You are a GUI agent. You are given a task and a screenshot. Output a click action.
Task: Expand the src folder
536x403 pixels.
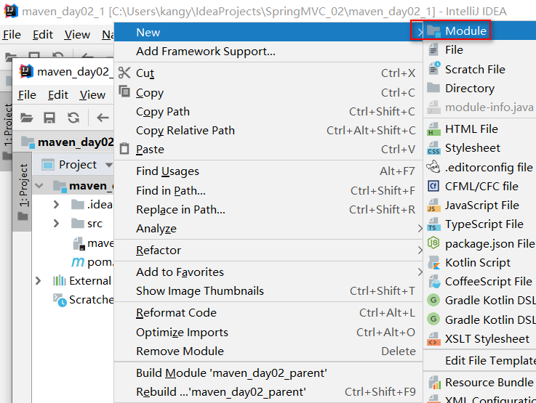(x=57, y=224)
